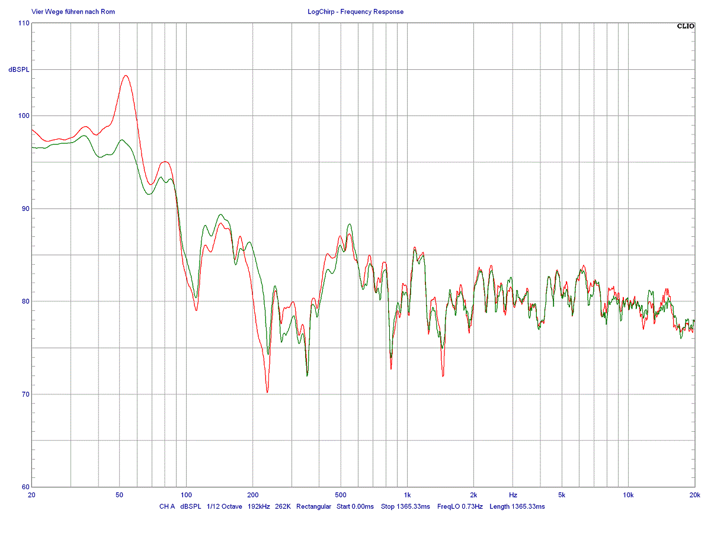Click the 'Start 0.00ms' entry
Screen dimensions: 711x533
[355, 507]
